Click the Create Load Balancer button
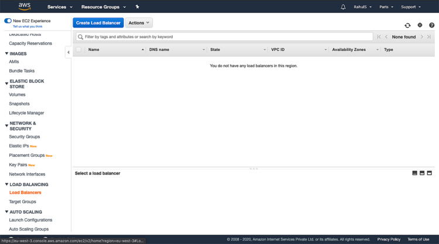 click(98, 23)
